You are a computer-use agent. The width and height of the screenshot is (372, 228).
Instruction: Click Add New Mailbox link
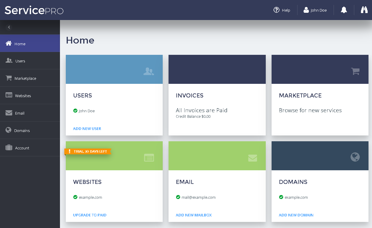click(x=194, y=215)
